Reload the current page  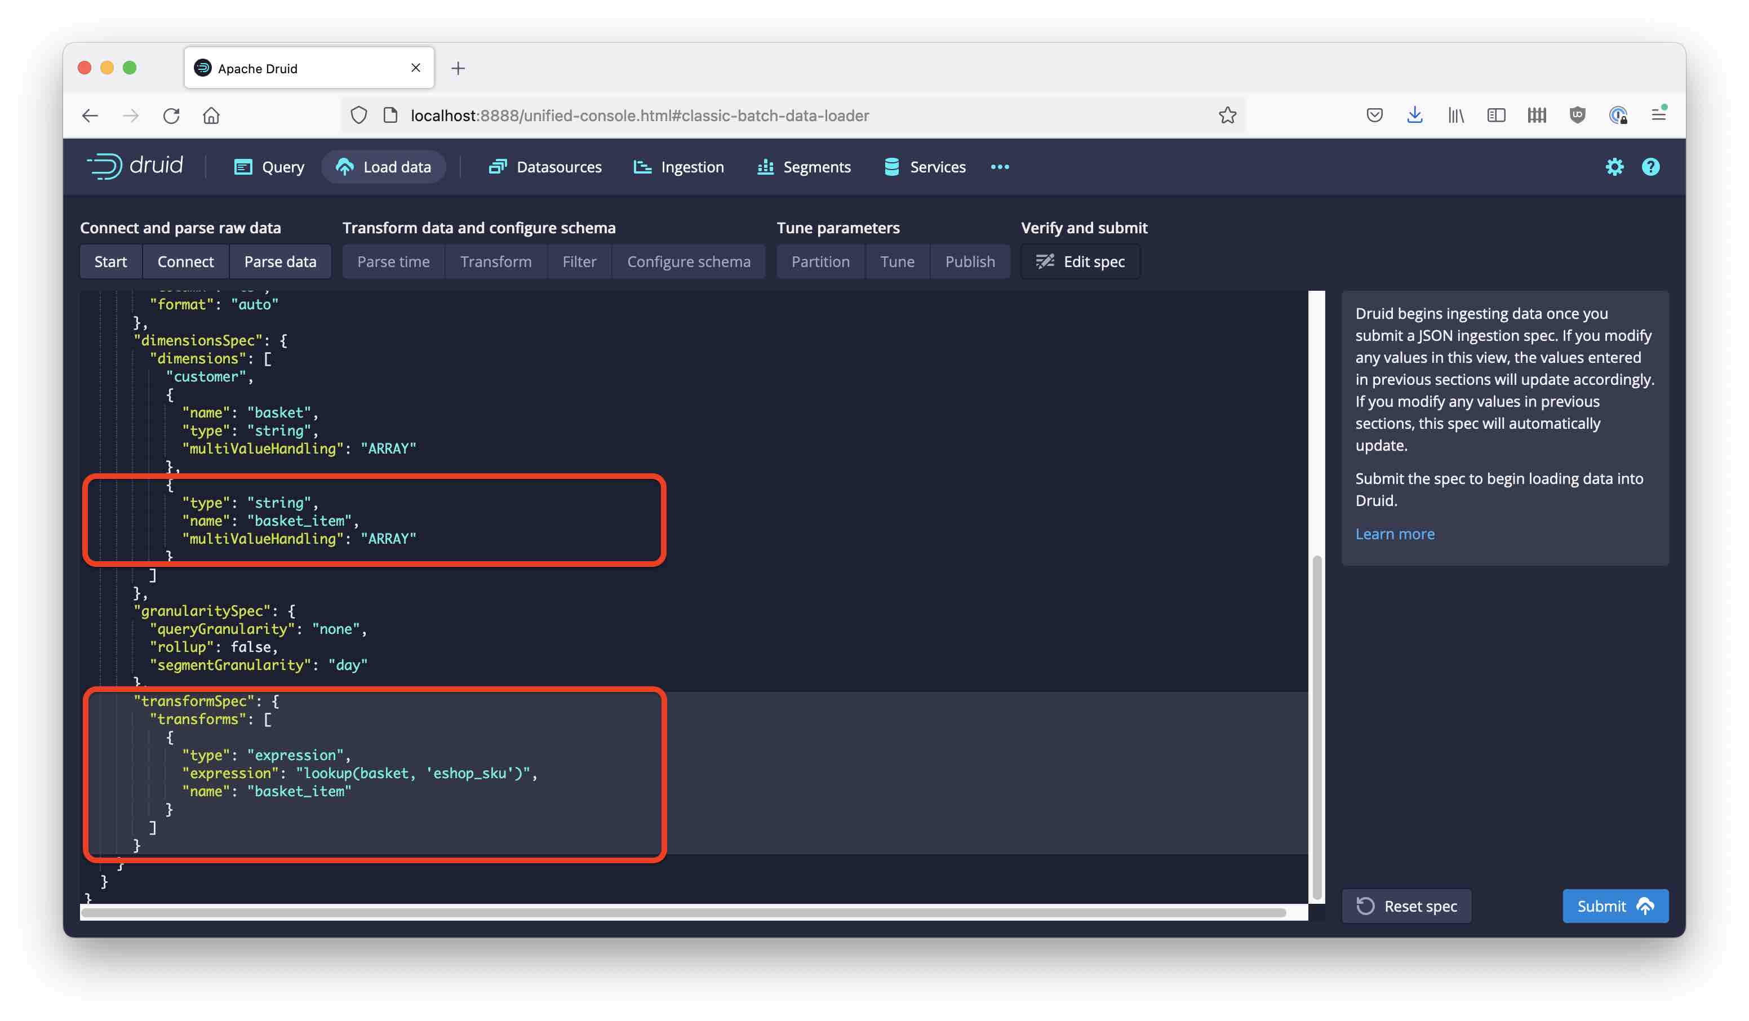pos(171,115)
